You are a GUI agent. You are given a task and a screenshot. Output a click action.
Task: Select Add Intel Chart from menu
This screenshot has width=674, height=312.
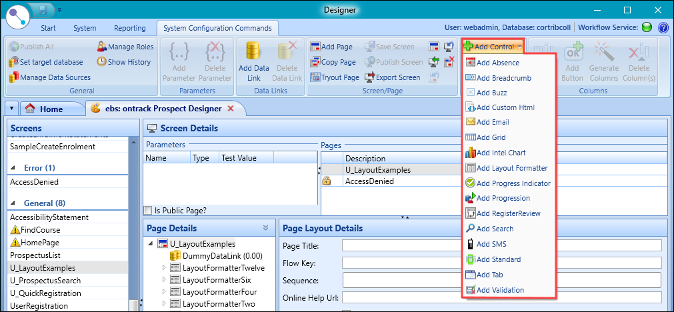click(500, 153)
